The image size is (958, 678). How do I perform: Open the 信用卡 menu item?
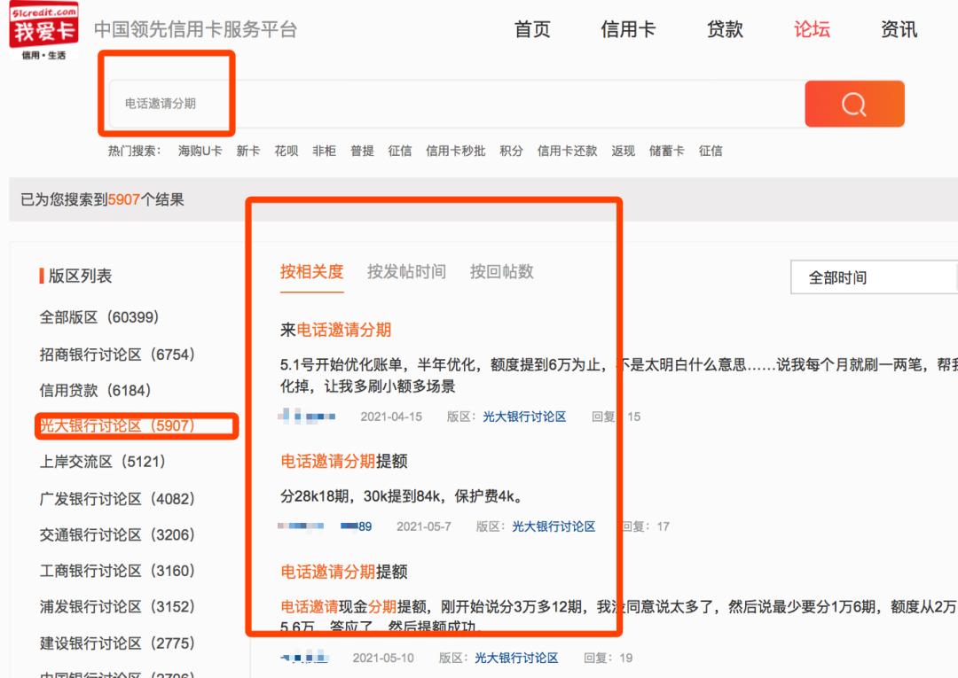pos(629,29)
